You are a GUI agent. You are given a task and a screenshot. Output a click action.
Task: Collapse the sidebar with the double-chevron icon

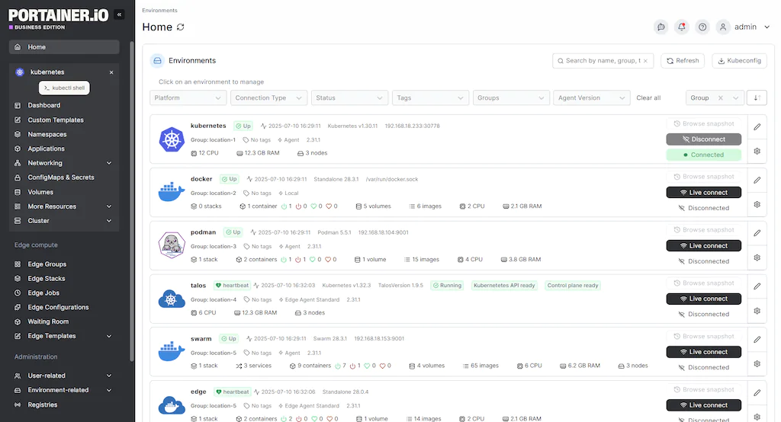pyautogui.click(x=119, y=14)
